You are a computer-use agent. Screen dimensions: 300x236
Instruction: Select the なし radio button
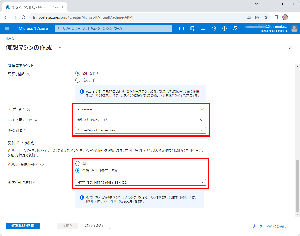78,164
